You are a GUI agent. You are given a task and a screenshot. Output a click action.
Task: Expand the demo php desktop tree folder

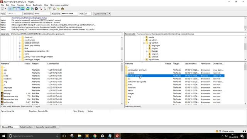pos(20,46)
